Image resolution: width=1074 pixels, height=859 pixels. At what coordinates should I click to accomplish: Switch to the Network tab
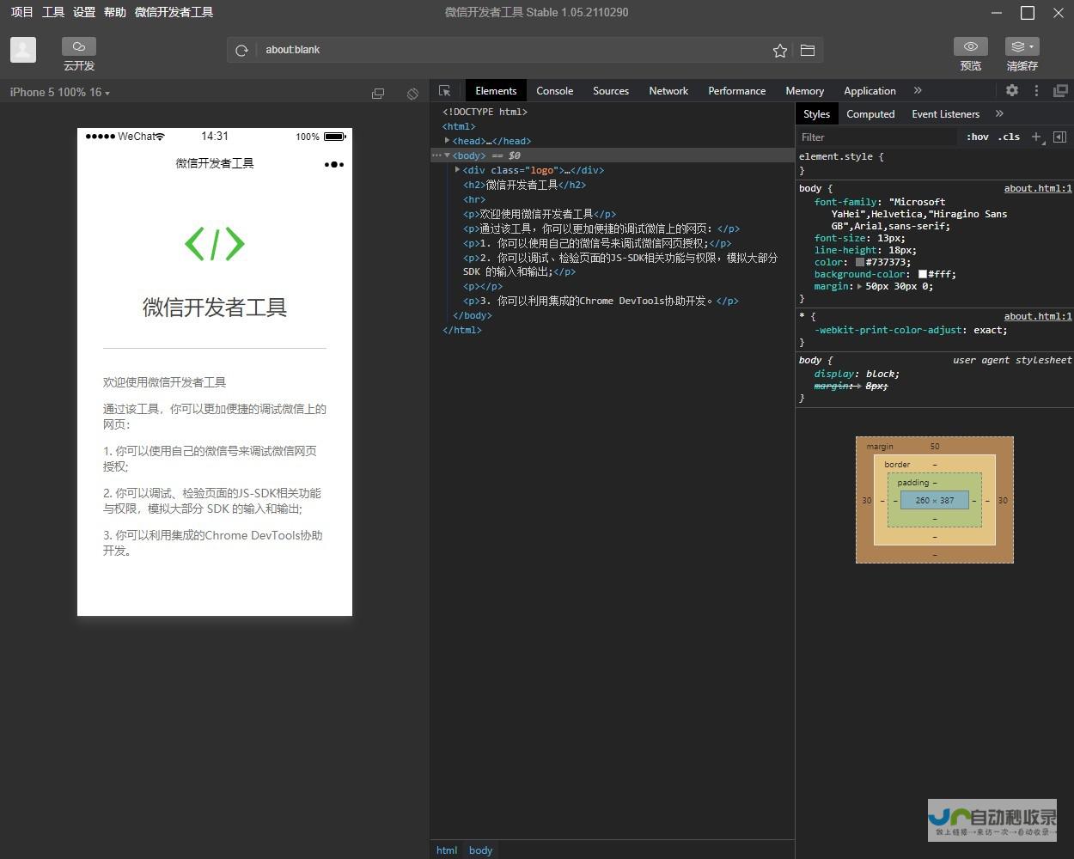[x=668, y=90]
